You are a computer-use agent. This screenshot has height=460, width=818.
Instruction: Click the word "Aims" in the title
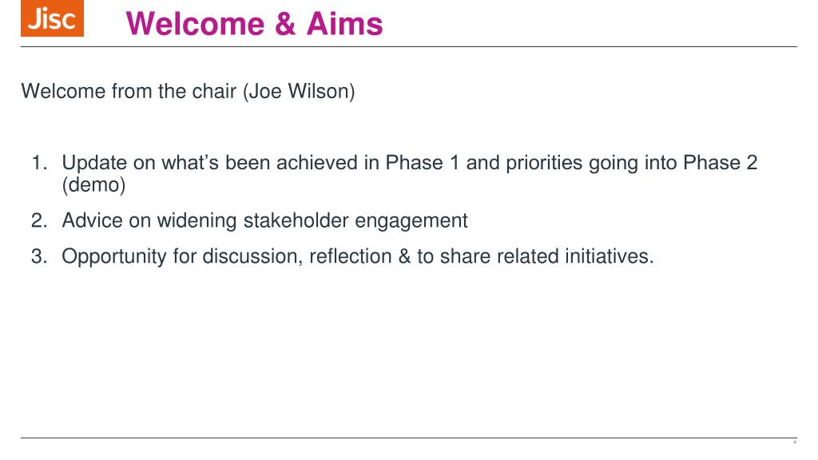pos(344,23)
